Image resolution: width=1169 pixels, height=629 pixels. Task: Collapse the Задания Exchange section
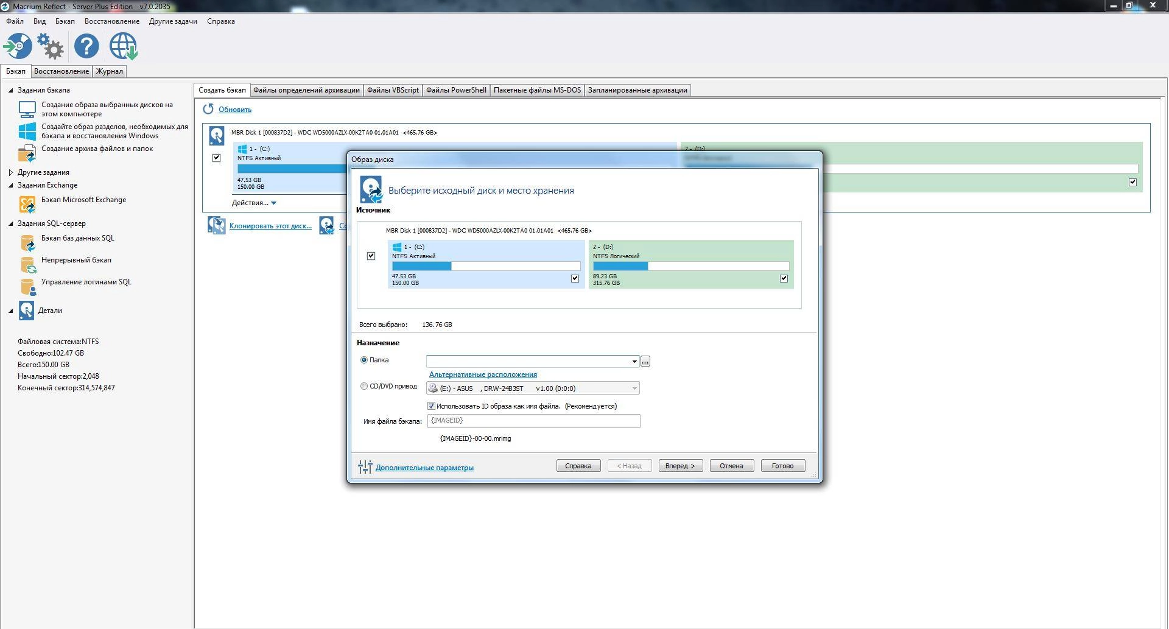click(x=10, y=185)
